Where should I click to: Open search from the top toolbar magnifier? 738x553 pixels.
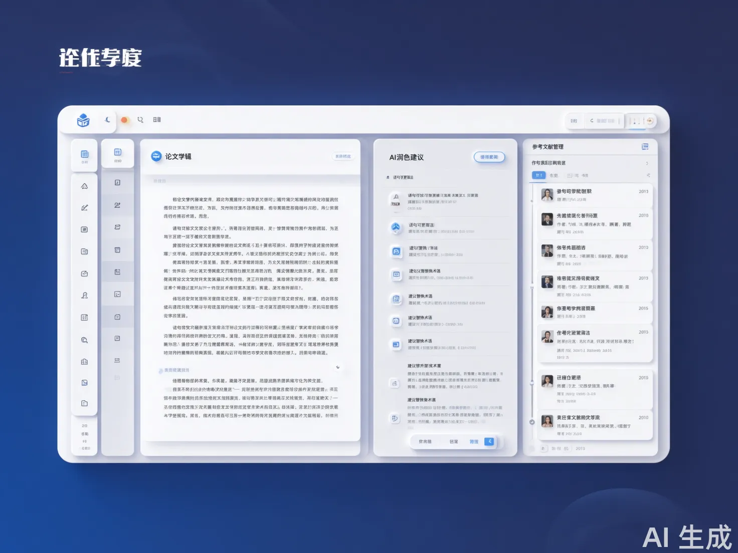140,120
